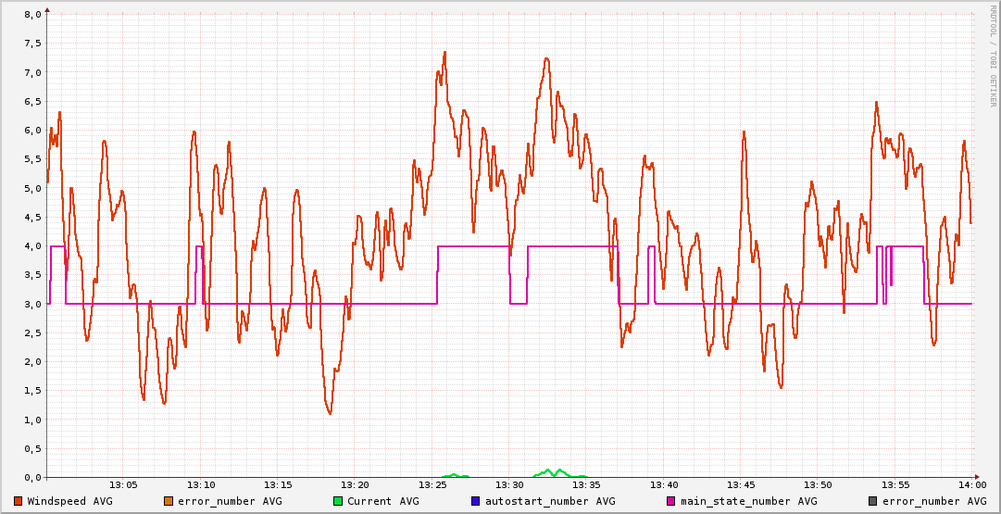Image resolution: width=1001 pixels, height=514 pixels.
Task: Select the Windspeed AVG legend label
Action: click(x=69, y=501)
